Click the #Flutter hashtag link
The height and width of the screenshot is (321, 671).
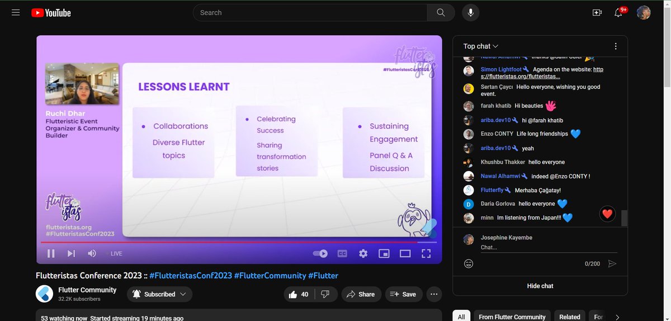(323, 276)
